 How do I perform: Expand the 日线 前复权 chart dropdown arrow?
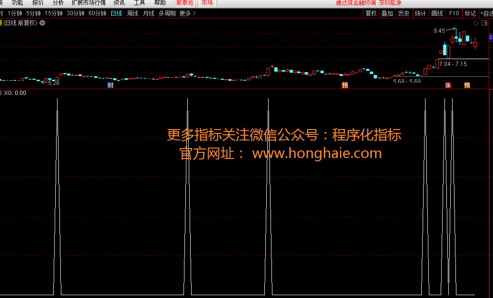(43, 23)
